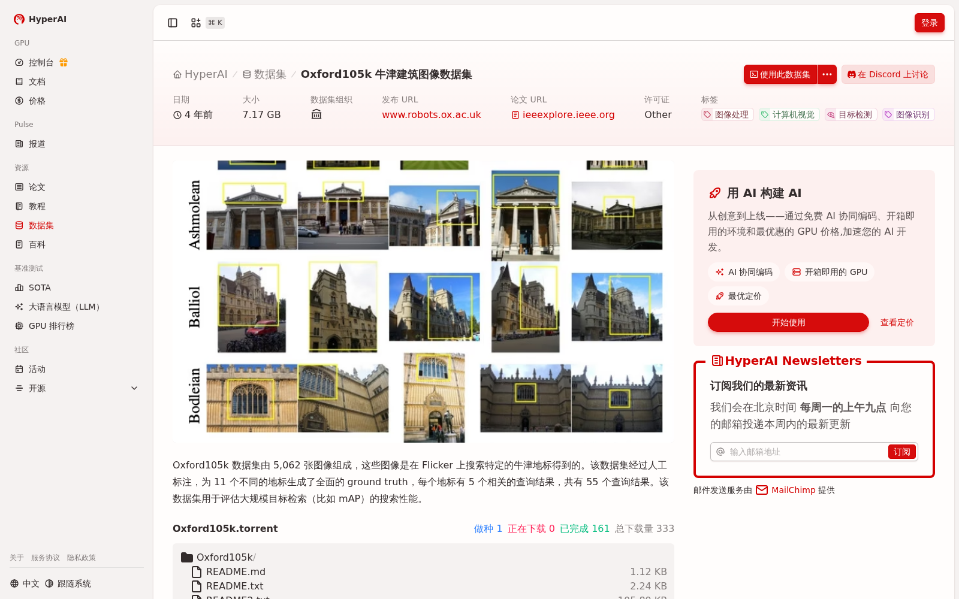Click the 服务协议 footer link

click(46, 558)
